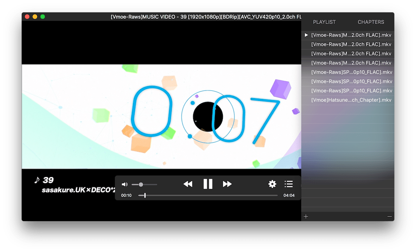Image resolution: width=416 pixels, height=252 pixels.
Task: Add a file with the plus button
Action: pos(306,216)
